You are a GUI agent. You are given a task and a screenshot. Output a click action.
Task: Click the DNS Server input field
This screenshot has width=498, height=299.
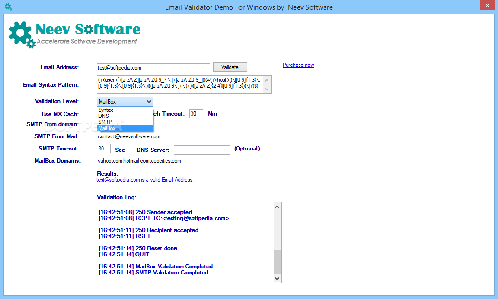click(202, 150)
